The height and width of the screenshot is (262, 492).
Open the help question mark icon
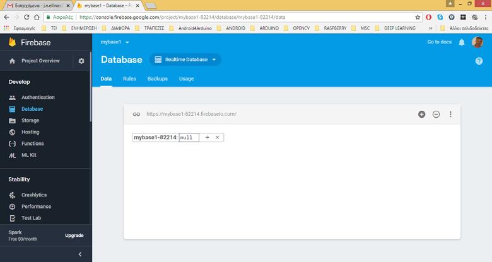click(479, 61)
